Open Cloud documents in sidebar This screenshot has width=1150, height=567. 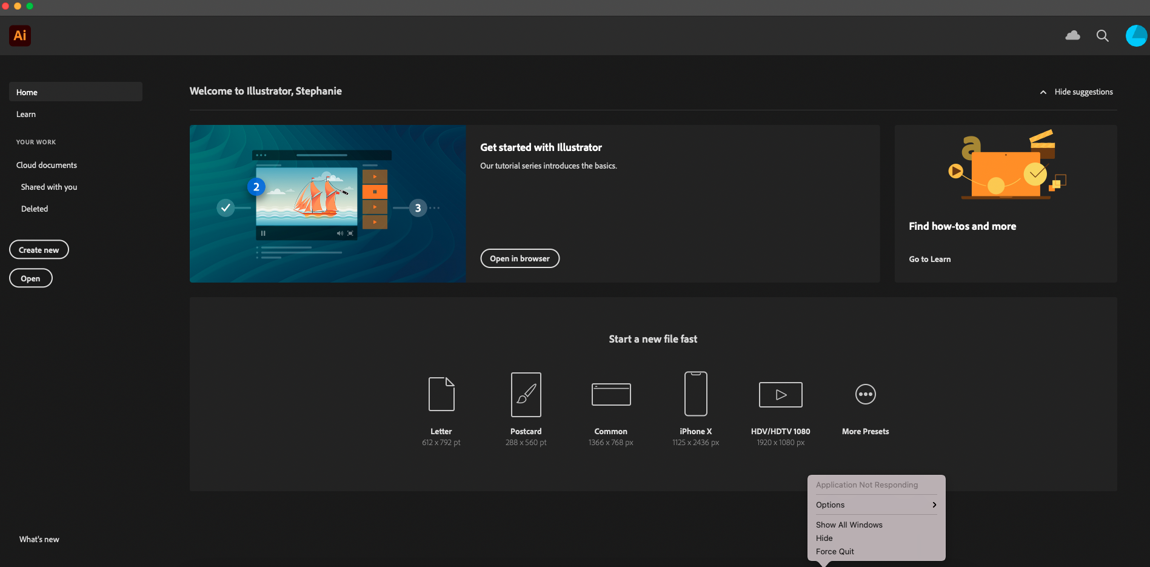coord(47,165)
